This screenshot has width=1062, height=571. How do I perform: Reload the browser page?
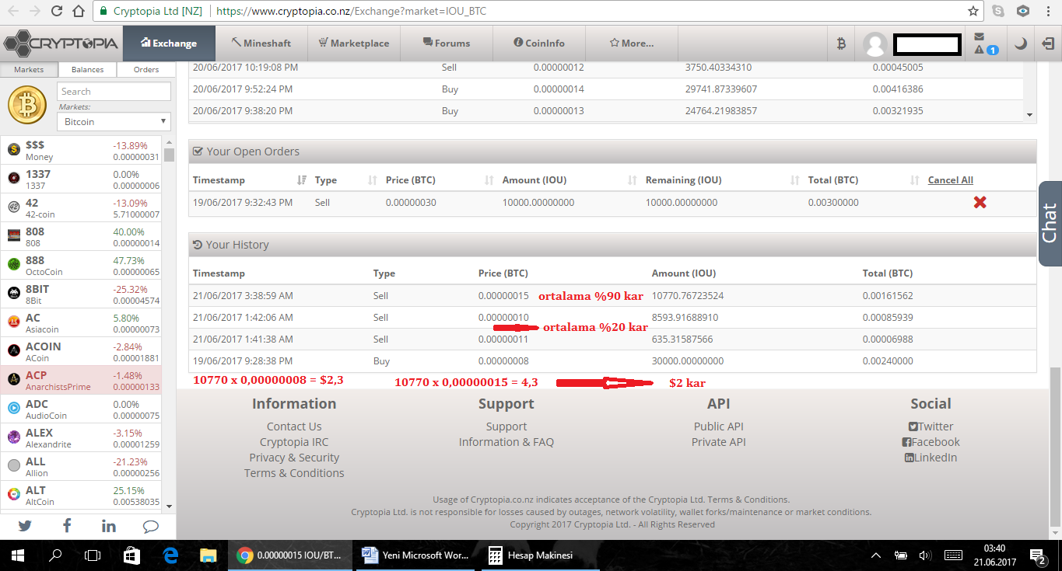56,12
